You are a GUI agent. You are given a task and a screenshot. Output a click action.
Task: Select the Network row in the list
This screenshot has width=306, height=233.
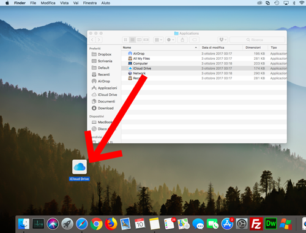click(x=204, y=73)
